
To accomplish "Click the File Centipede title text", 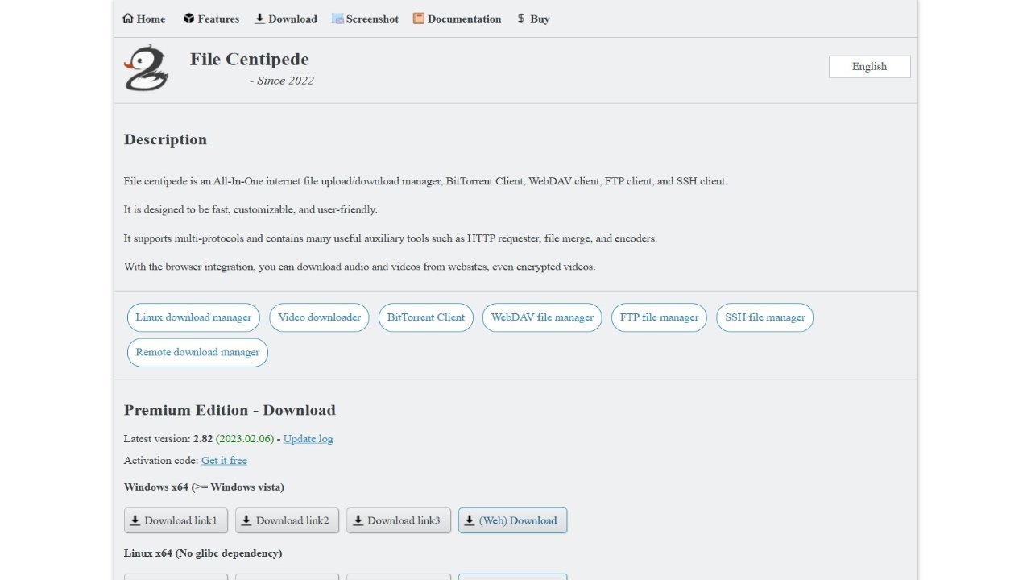I will (x=250, y=59).
